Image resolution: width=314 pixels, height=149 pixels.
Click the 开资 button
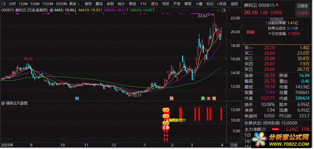coord(176,4)
